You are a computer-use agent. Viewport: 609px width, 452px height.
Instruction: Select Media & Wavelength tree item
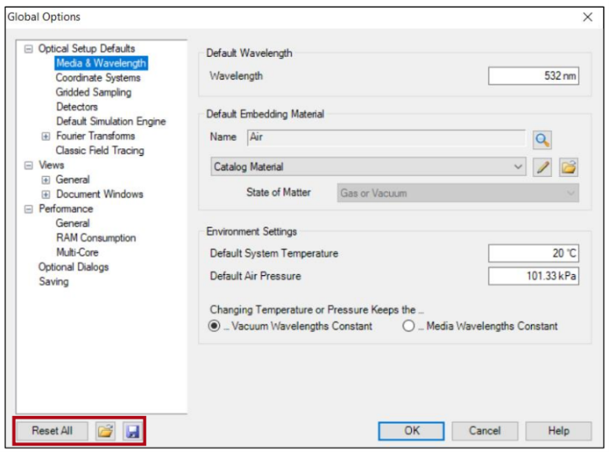[101, 63]
